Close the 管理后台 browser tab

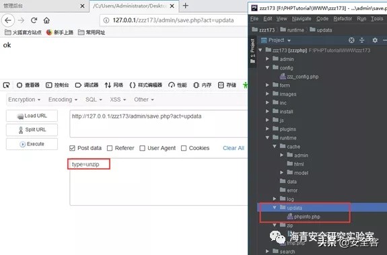(x=82, y=6)
